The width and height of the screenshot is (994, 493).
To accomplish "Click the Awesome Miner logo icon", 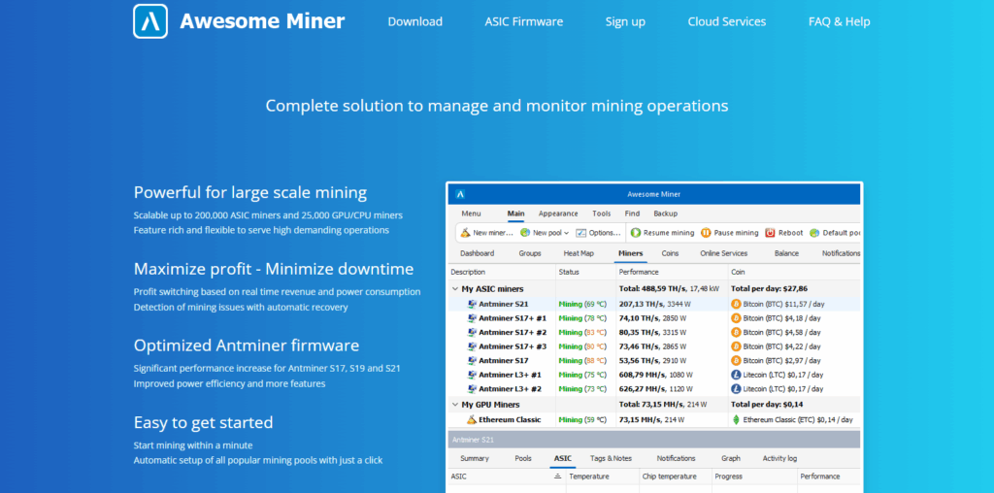I will pos(150,21).
